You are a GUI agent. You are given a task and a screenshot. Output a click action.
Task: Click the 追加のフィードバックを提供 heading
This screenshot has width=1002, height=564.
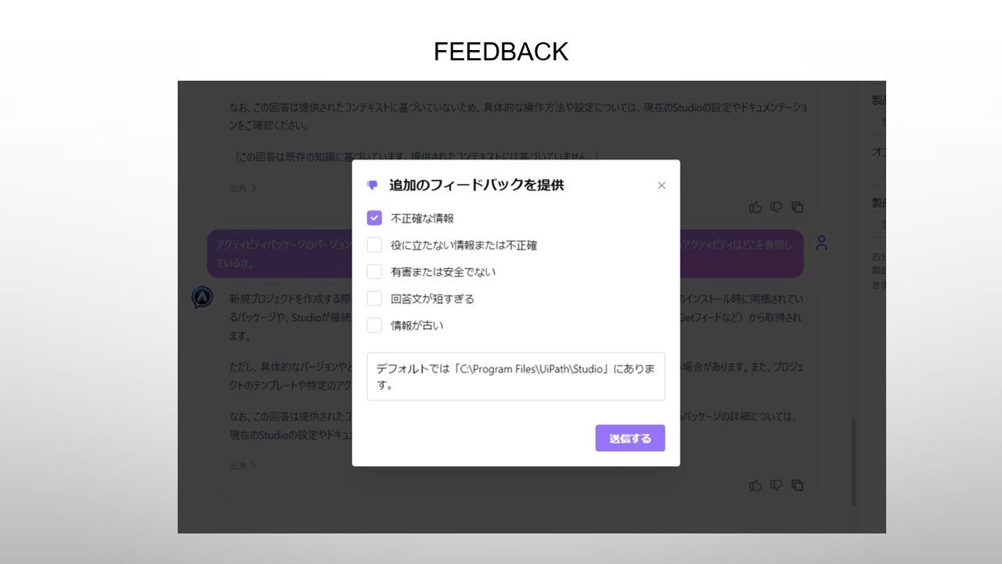point(476,186)
